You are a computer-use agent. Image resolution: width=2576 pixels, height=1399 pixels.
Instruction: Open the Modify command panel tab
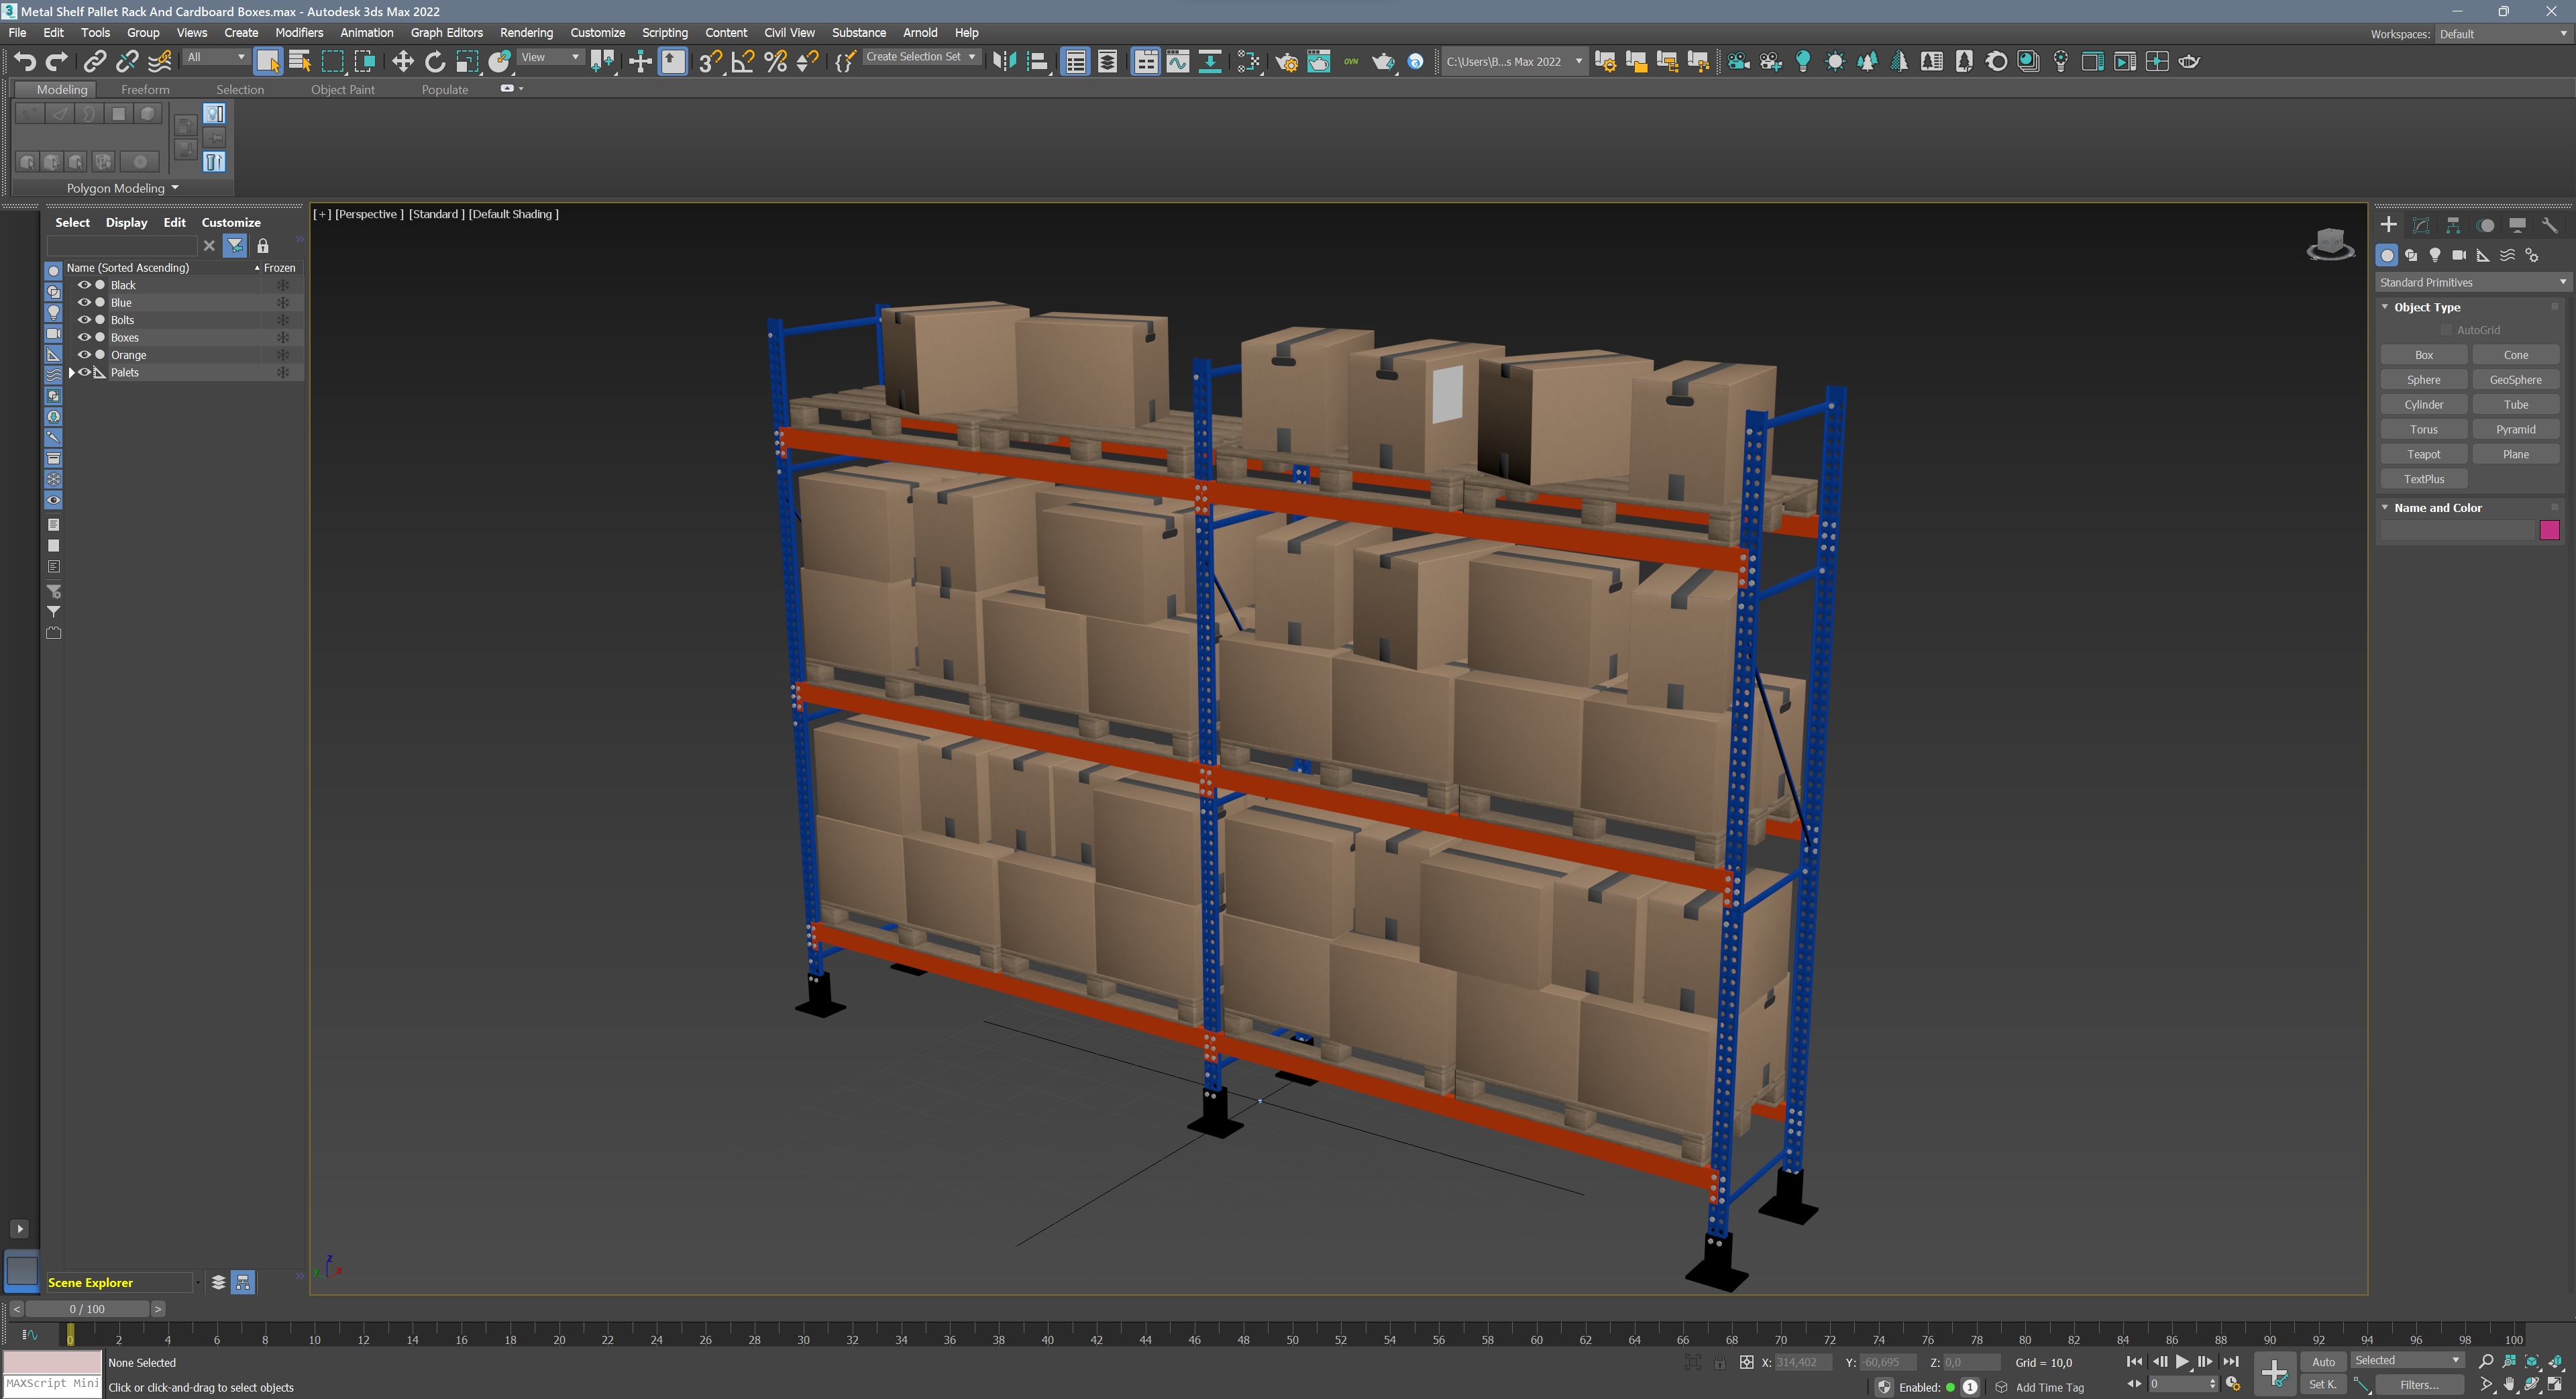2421,225
